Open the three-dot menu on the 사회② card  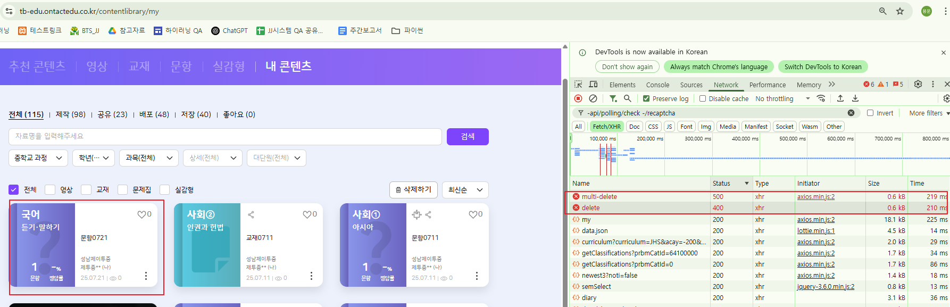point(311,276)
